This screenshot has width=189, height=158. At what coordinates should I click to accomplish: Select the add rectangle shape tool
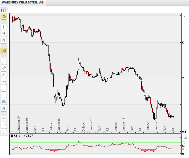4,102
